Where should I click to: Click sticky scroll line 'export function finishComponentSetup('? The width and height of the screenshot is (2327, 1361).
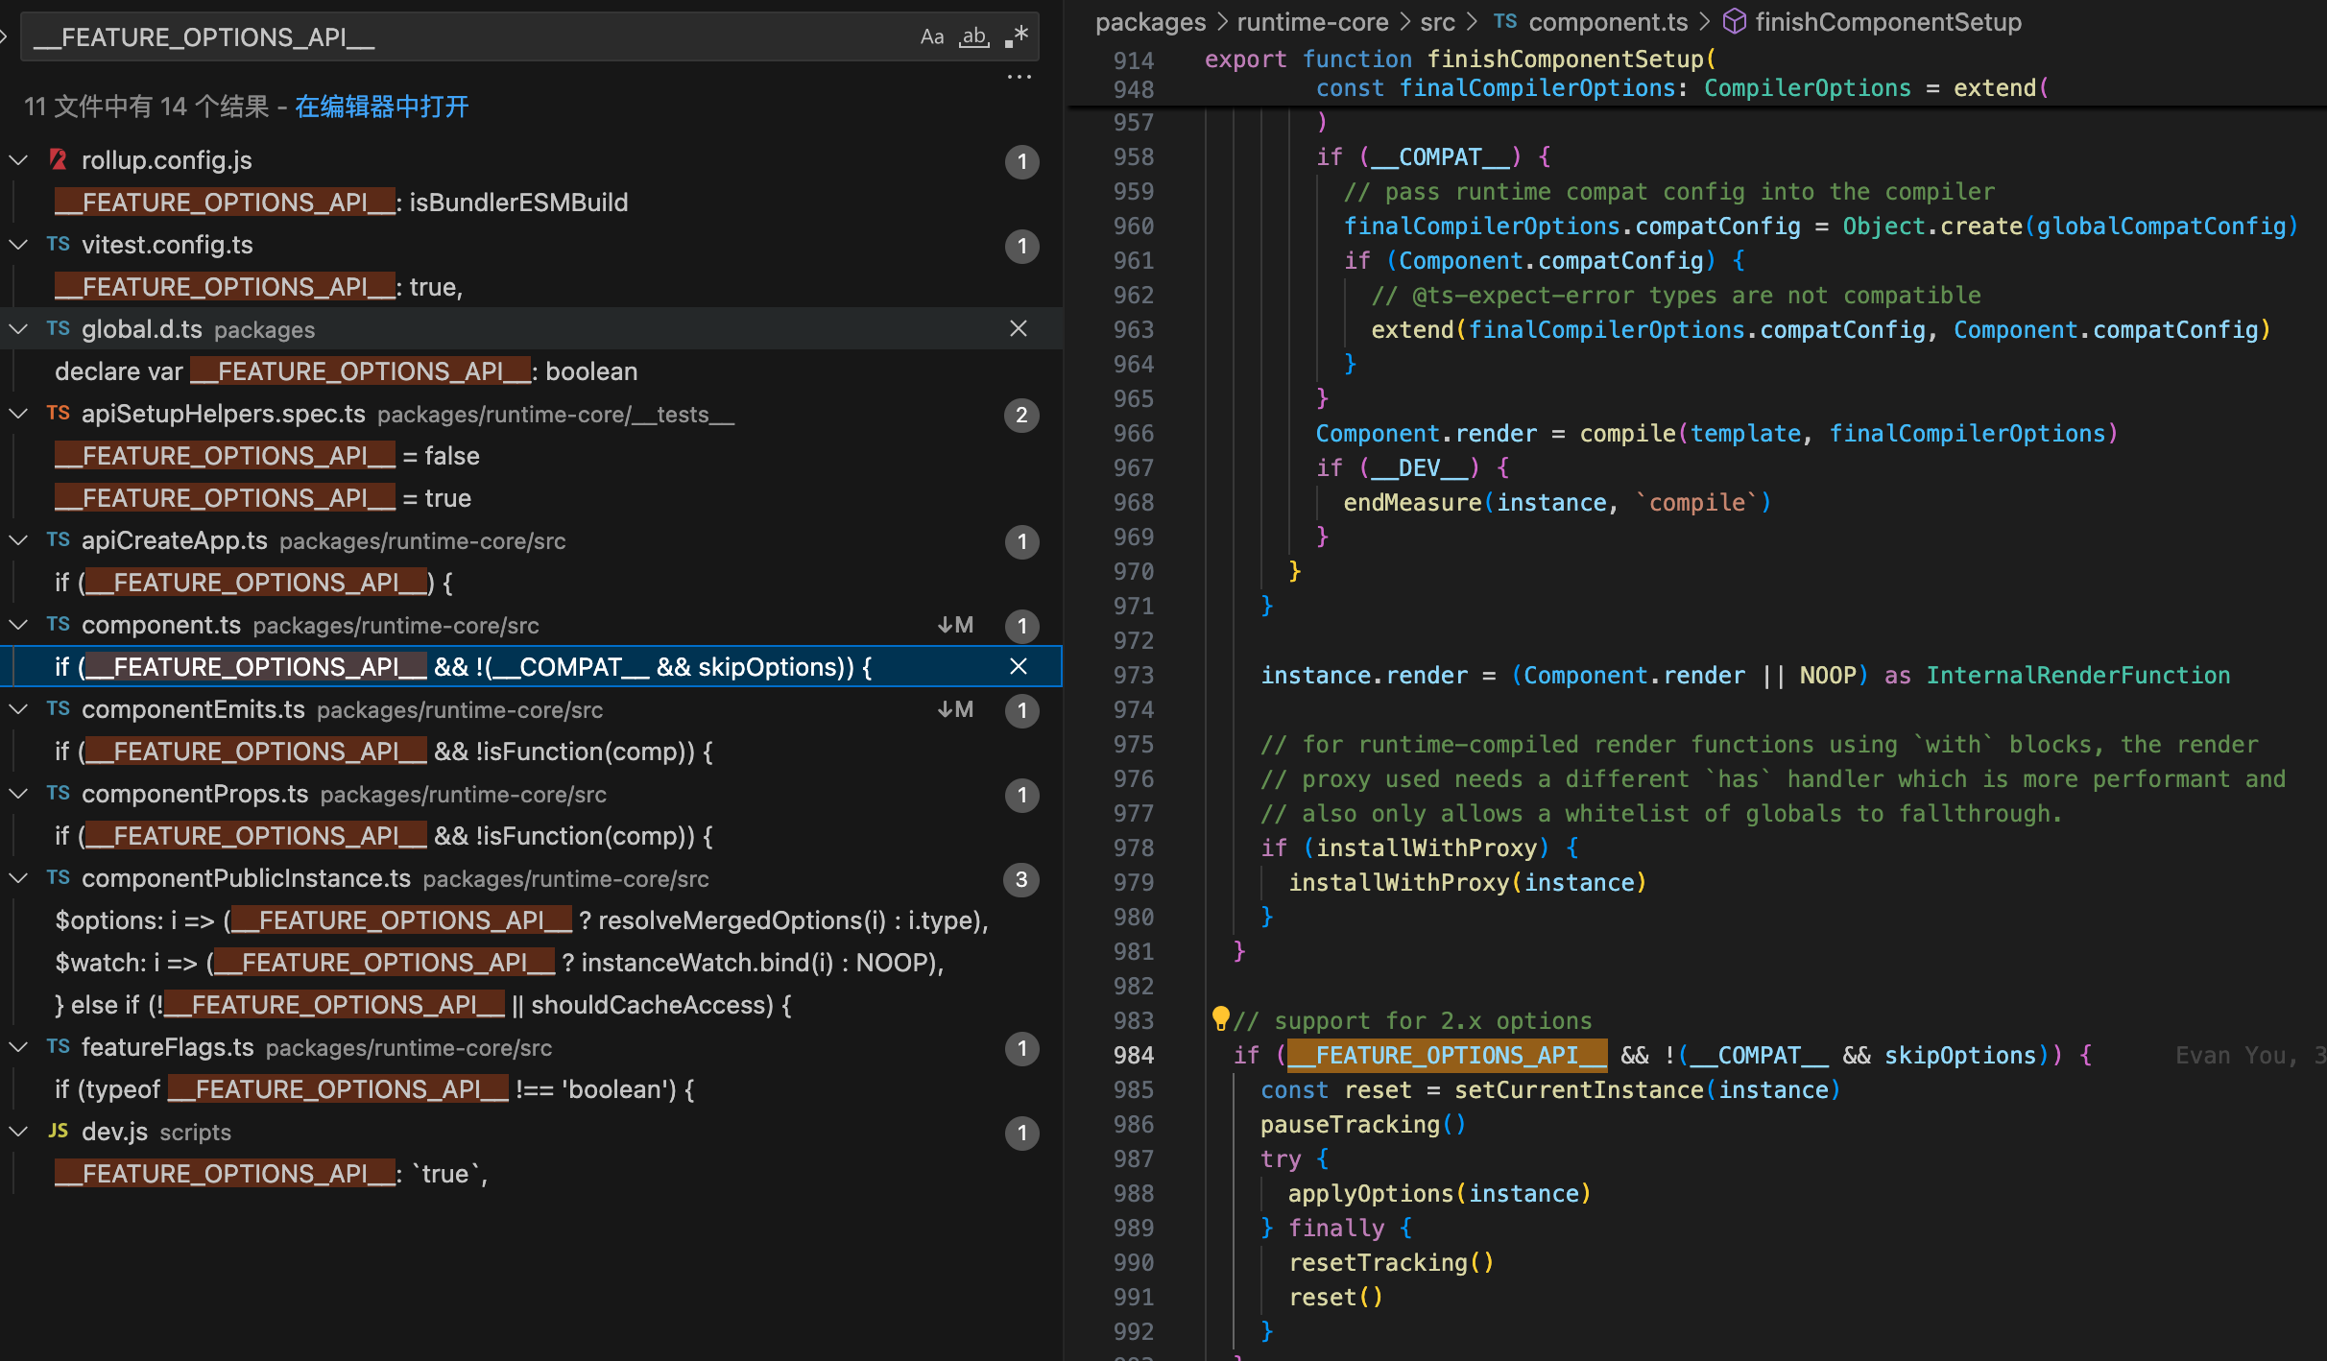1460,60
